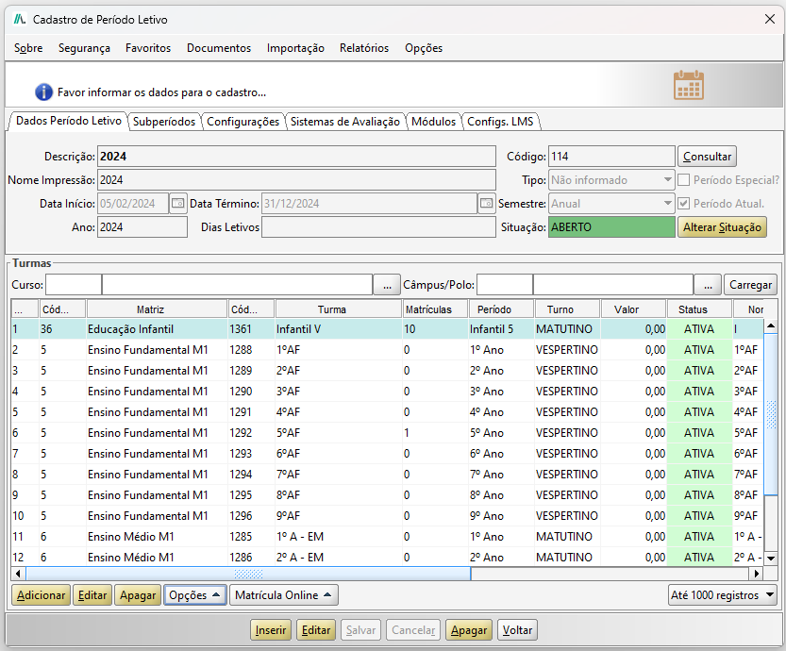Viewport: 786px width, 651px height.
Task: Select the 5ºAF turma row
Action: 388,432
